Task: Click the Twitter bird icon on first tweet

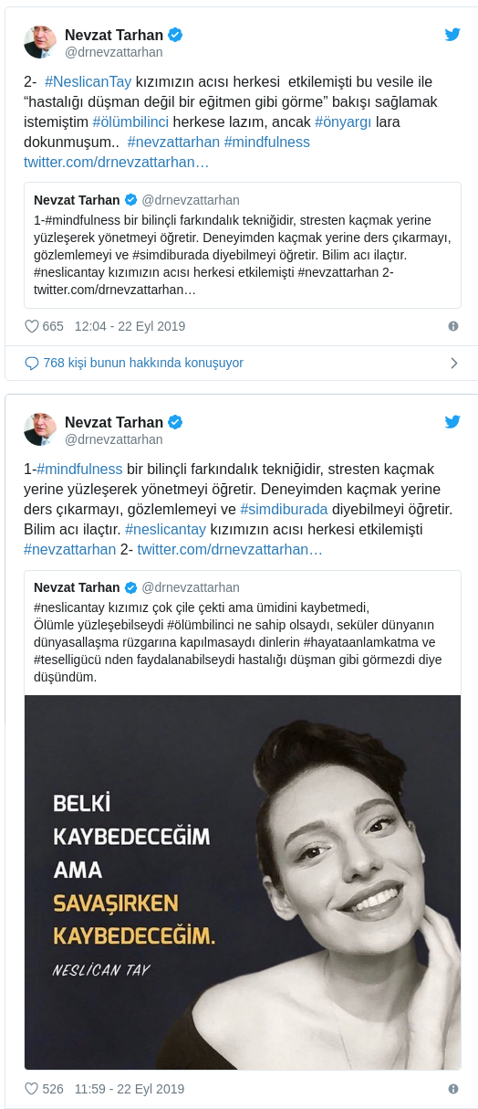Action: 452,35
